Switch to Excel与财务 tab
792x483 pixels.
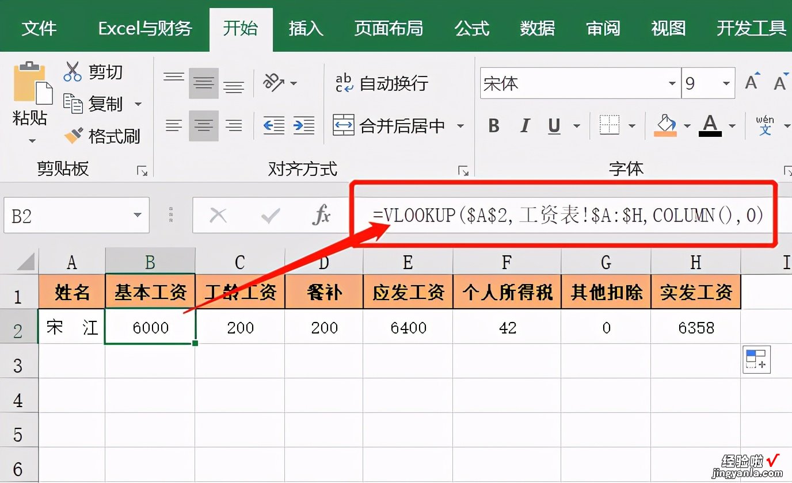[x=145, y=28]
